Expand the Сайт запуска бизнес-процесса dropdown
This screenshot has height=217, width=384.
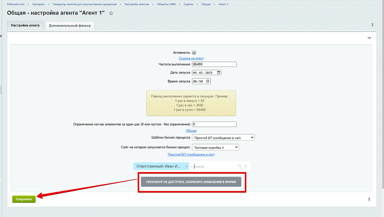[x=215, y=148]
